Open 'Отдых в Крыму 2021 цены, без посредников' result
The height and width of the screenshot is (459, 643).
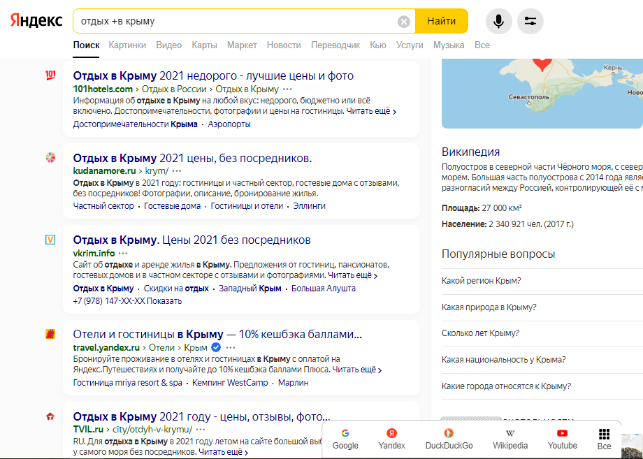pos(192,158)
